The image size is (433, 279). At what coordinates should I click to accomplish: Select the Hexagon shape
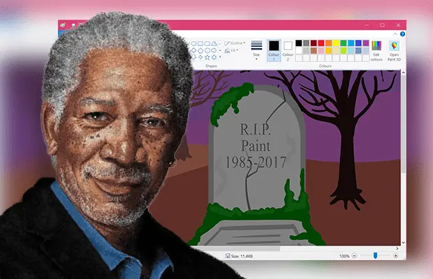pyautogui.click(x=207, y=50)
